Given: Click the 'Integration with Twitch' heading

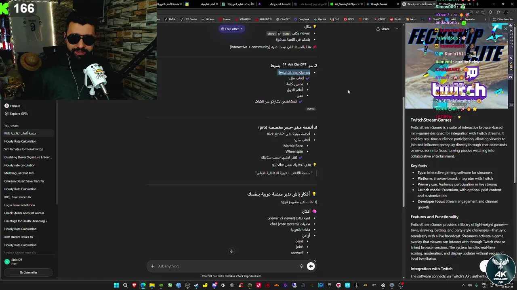Looking at the screenshot, I should pyautogui.click(x=431, y=269).
